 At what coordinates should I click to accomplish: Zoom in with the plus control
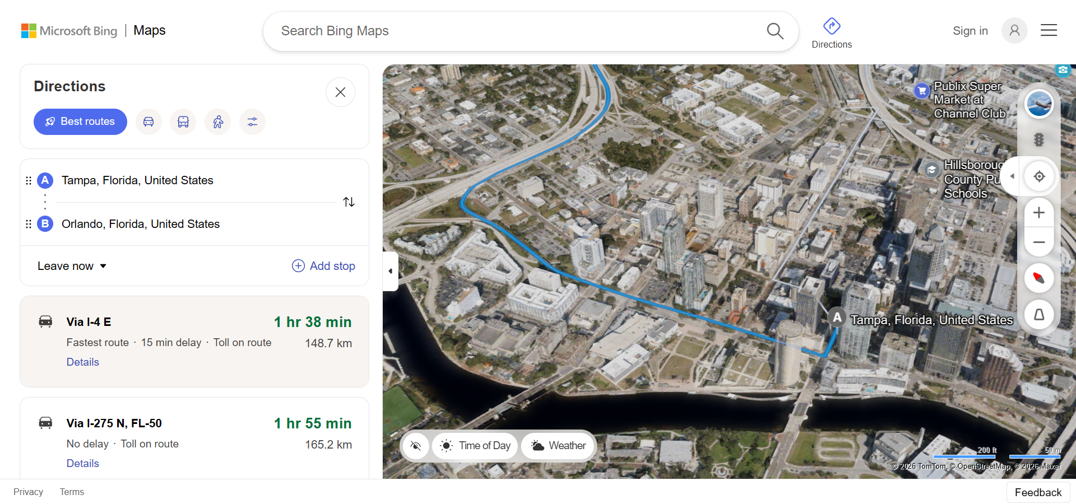(1039, 213)
